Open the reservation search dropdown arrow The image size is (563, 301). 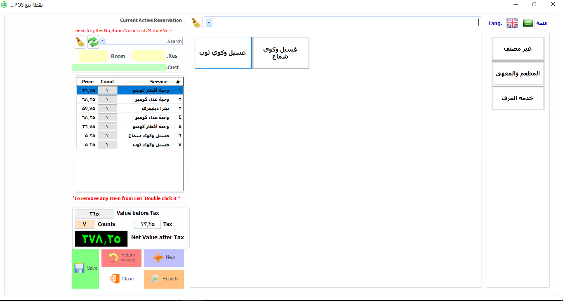102,41
